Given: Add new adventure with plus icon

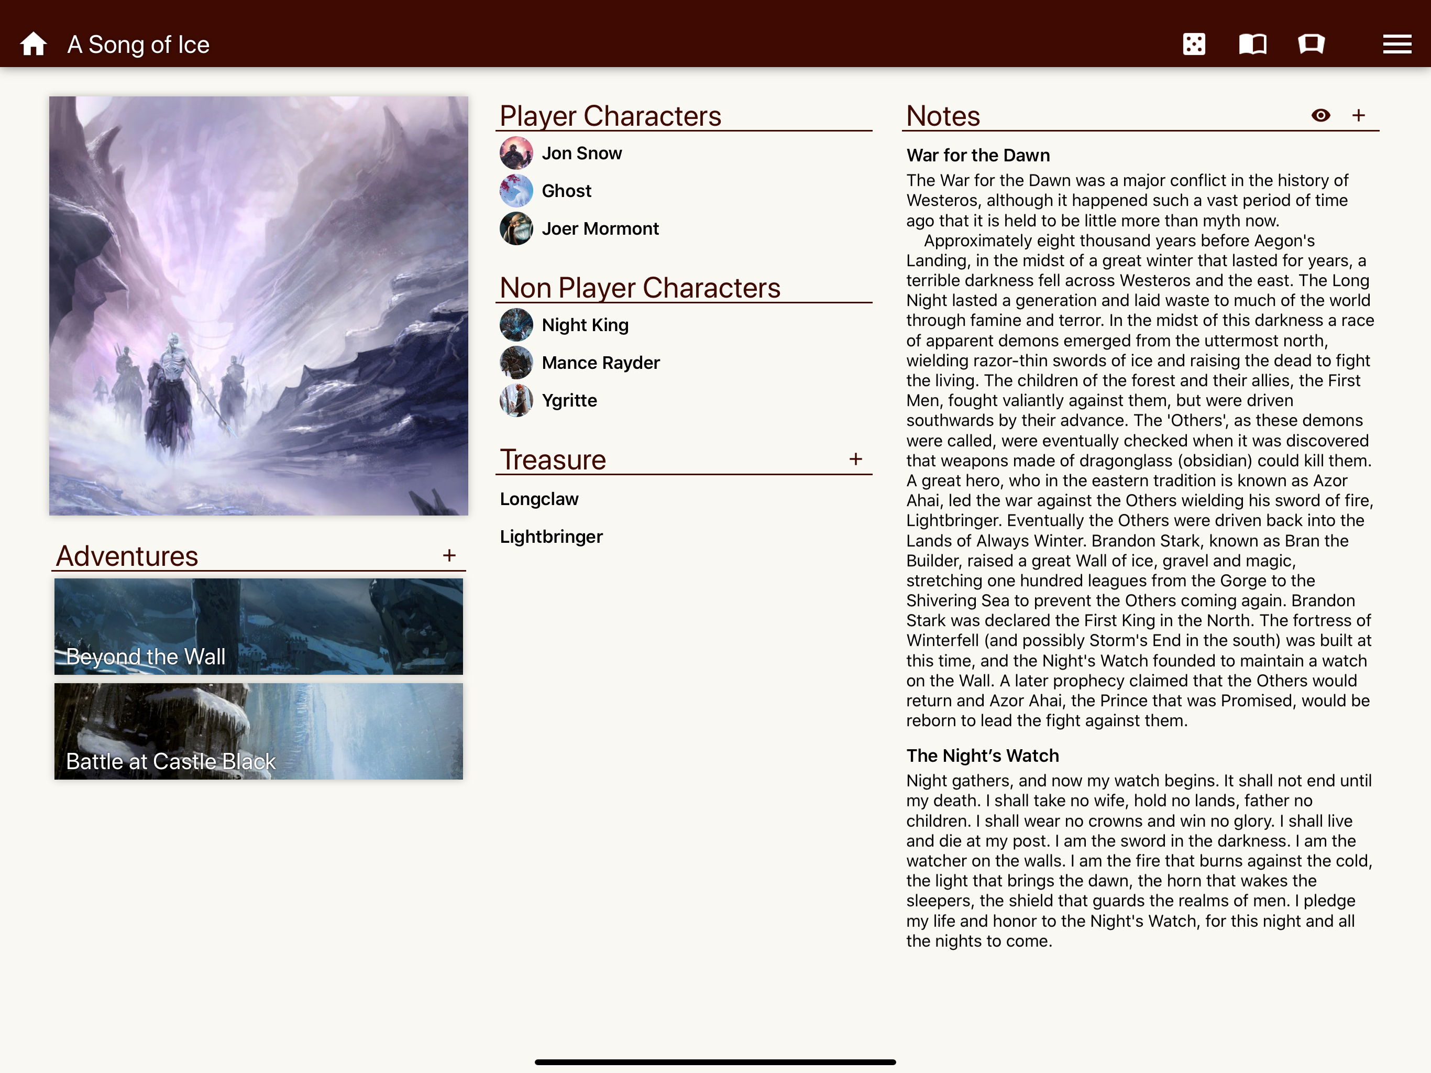Looking at the screenshot, I should click(449, 555).
